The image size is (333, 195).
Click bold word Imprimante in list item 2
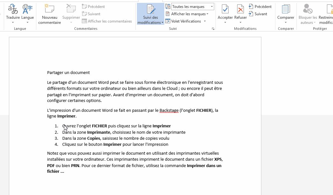99,132
